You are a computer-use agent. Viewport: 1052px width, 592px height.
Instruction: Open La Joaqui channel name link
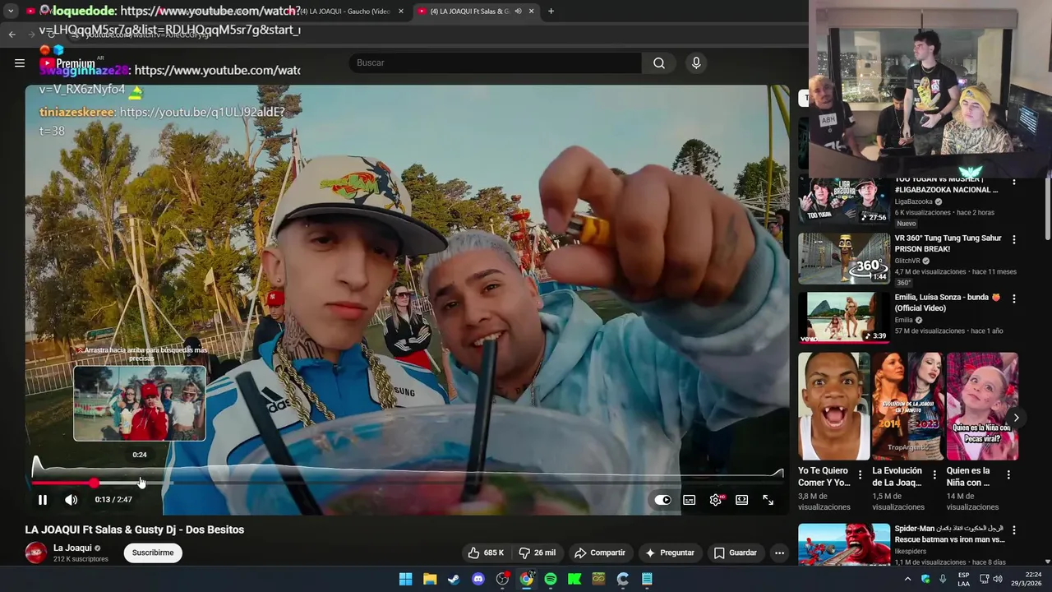pos(72,548)
